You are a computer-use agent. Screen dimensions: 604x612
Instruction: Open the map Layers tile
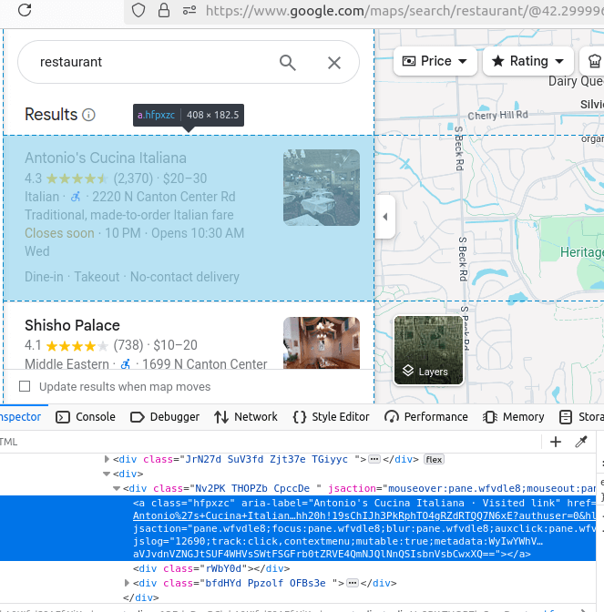[x=428, y=350]
